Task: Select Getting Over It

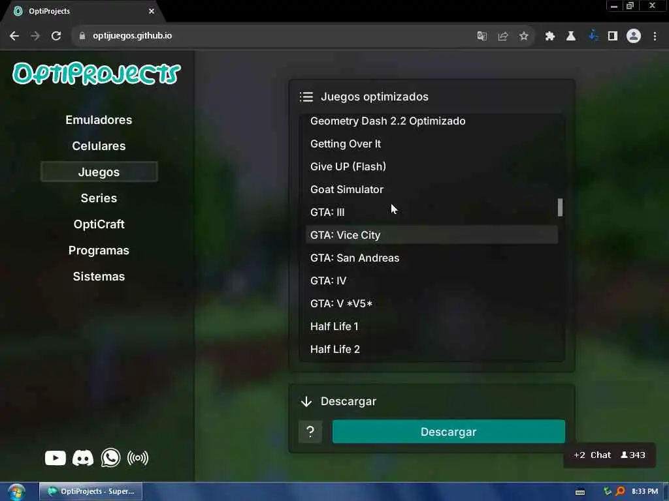Action: click(432, 144)
